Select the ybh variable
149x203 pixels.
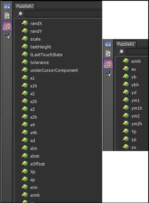[x=135, y=85]
